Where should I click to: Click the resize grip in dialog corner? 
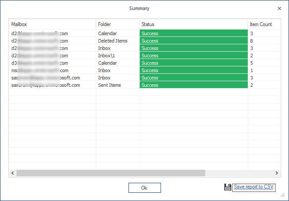pyautogui.click(x=282, y=195)
